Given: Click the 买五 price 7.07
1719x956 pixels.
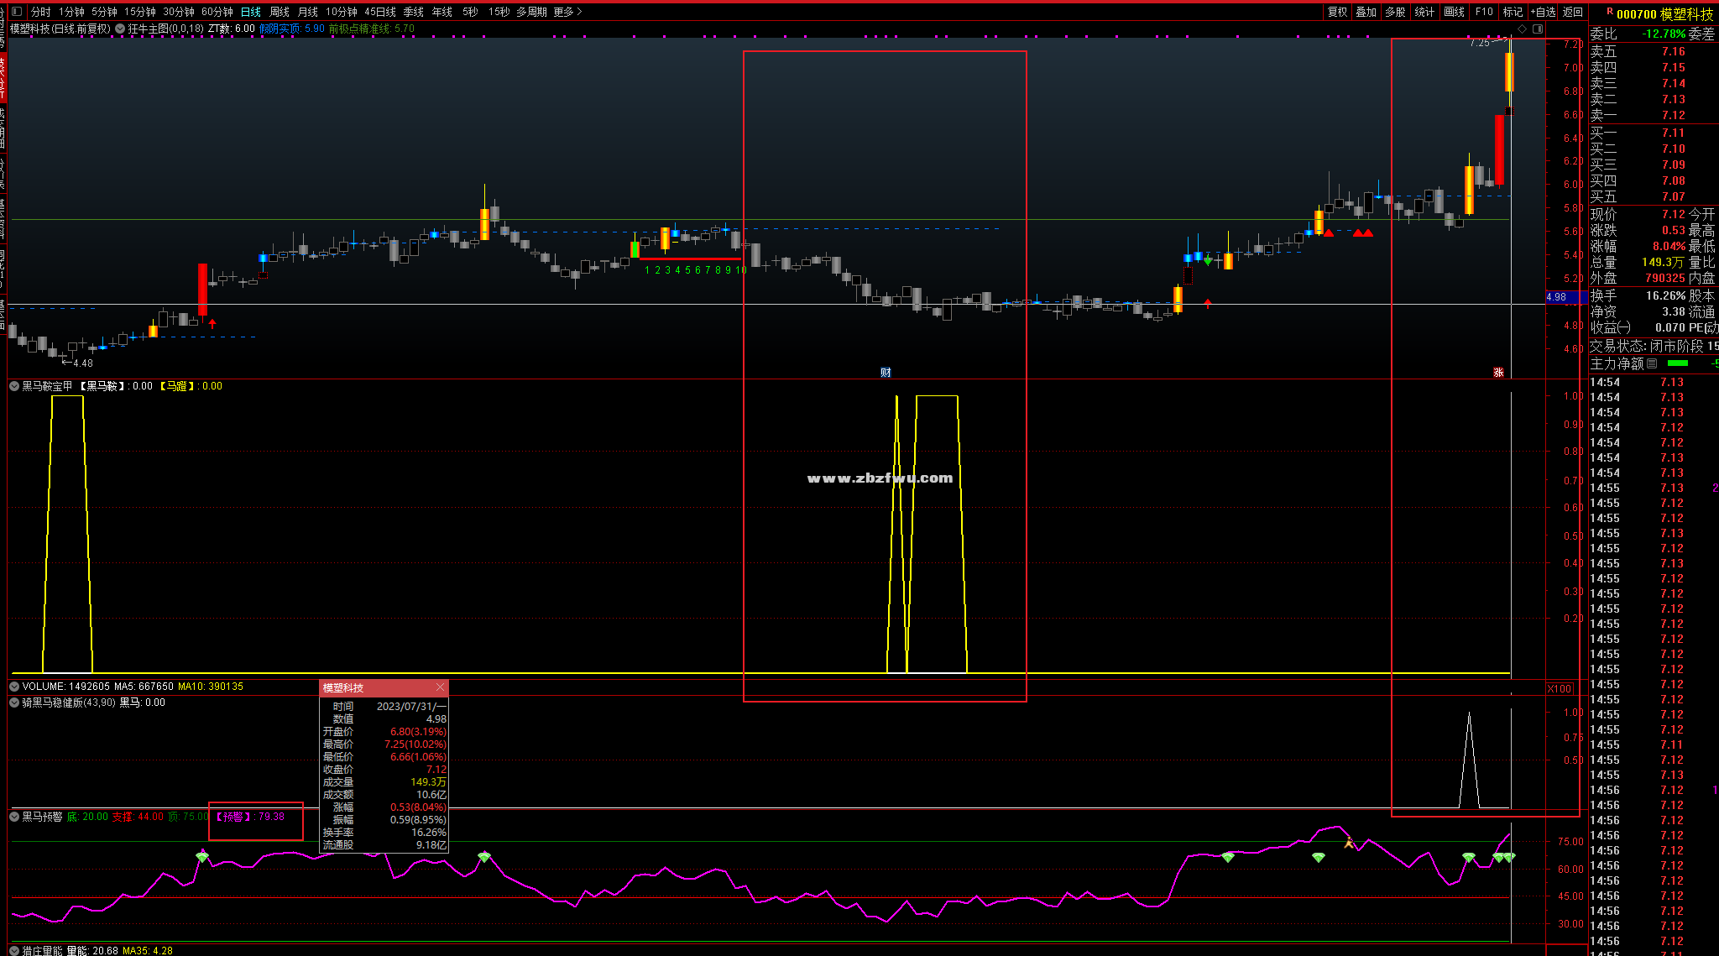Looking at the screenshot, I should [x=1673, y=197].
